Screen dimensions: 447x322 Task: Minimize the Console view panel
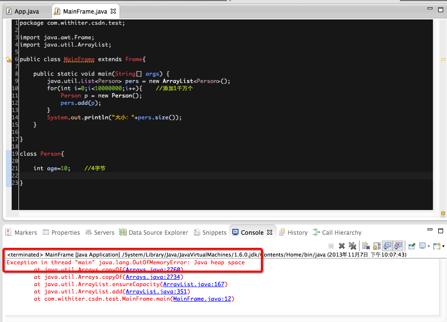[x=430, y=229]
